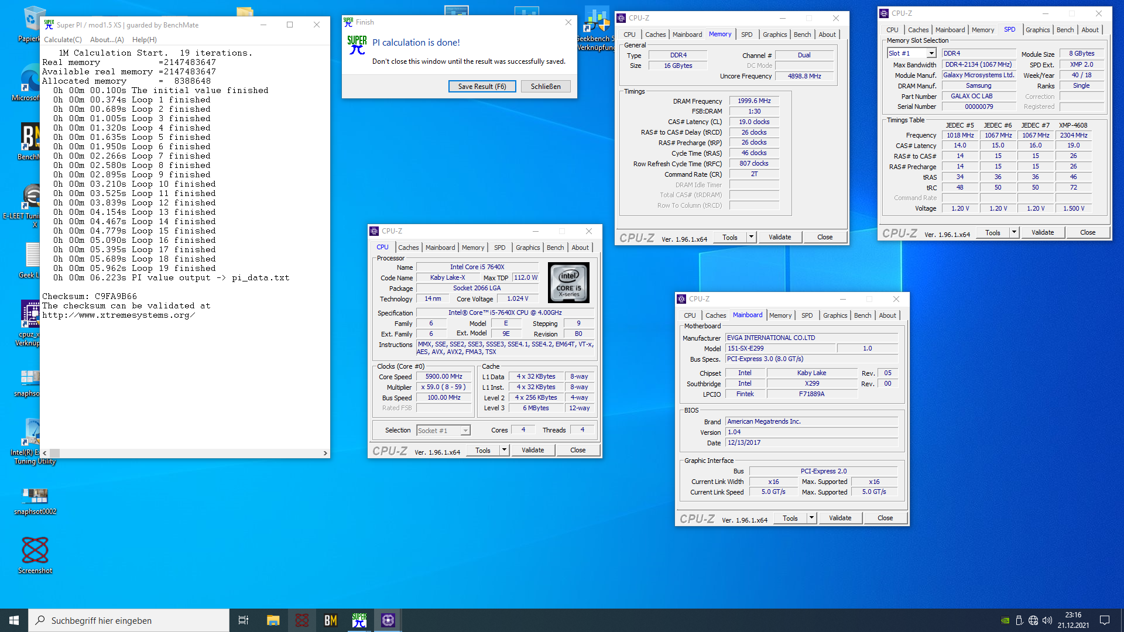Screen dimensions: 1124x632
Task: Select the Super PI taskbar icon
Action: click(x=359, y=620)
